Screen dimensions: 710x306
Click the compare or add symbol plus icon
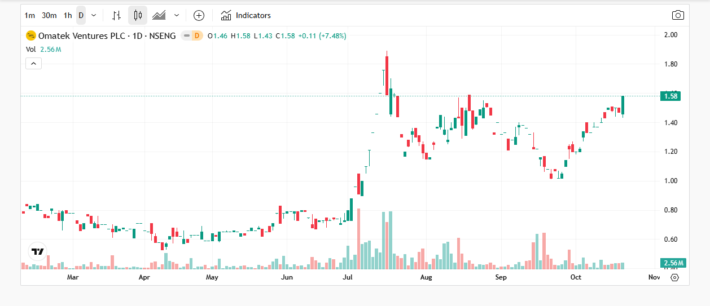199,15
